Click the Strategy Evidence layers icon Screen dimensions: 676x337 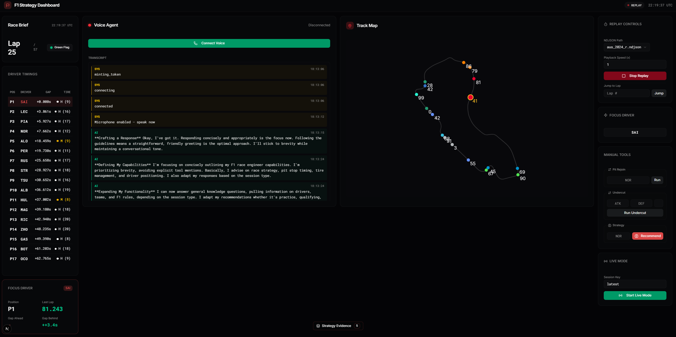click(318, 326)
